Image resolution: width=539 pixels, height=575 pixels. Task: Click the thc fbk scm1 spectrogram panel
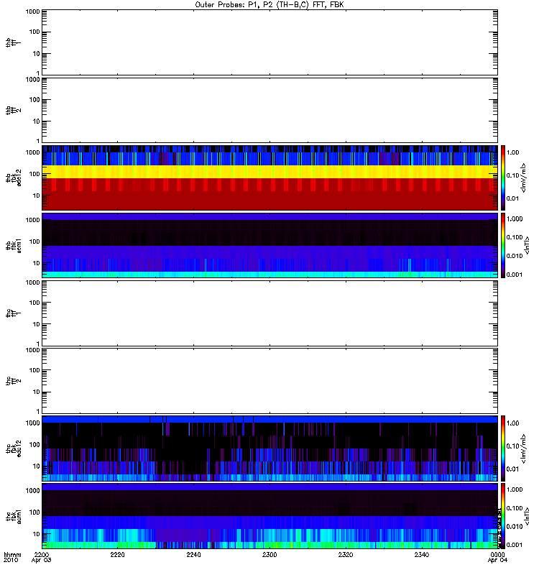point(269,516)
